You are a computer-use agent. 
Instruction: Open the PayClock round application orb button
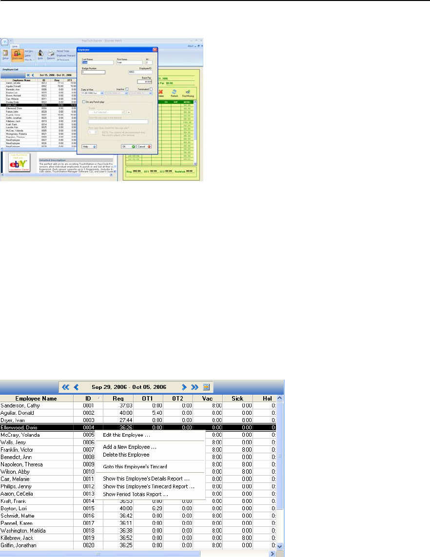pyautogui.click(x=4, y=42)
